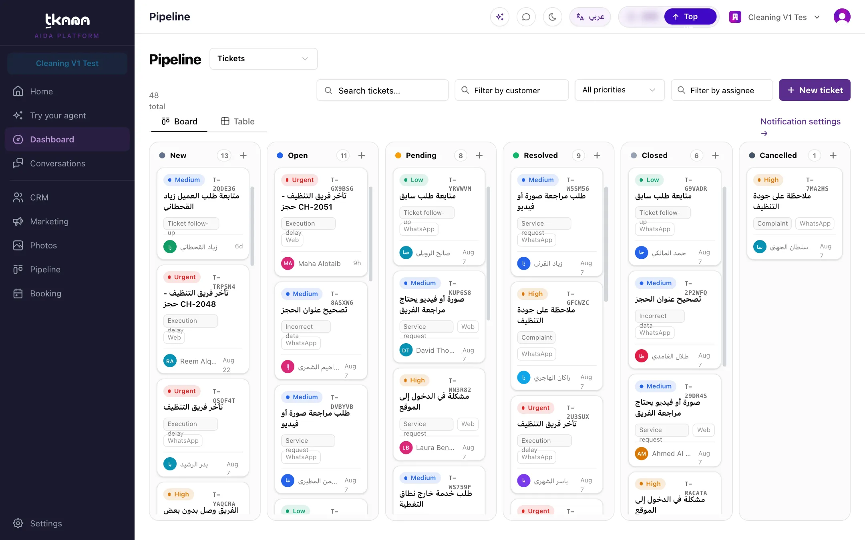This screenshot has width=865, height=540.
Task: Switch language to Arabic (عربي)
Action: 590,17
